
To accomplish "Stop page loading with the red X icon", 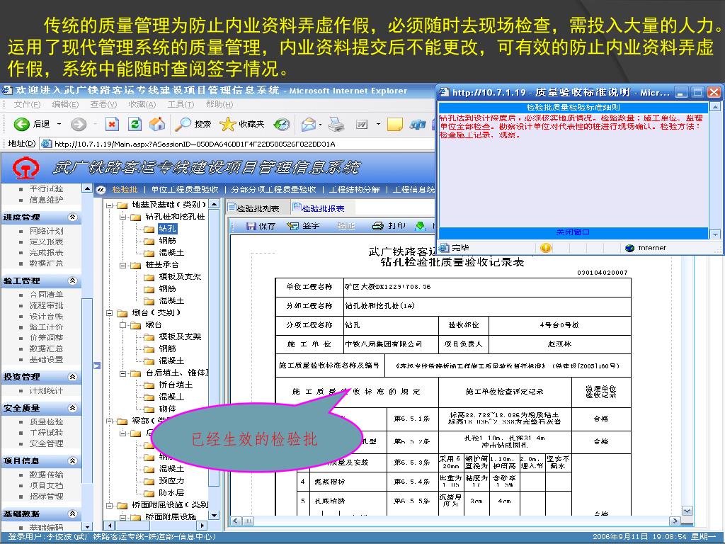I will (x=112, y=124).
